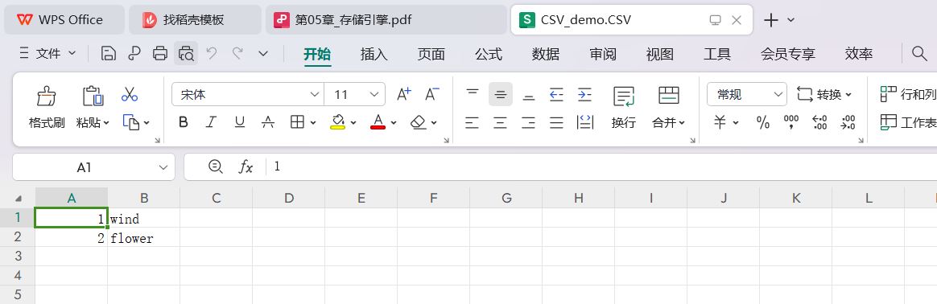Toggle Bold formatting
The height and width of the screenshot is (304, 937).
184,122
